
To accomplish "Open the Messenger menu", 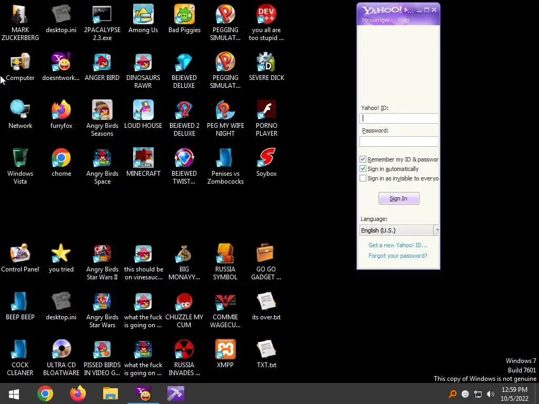I will [376, 20].
